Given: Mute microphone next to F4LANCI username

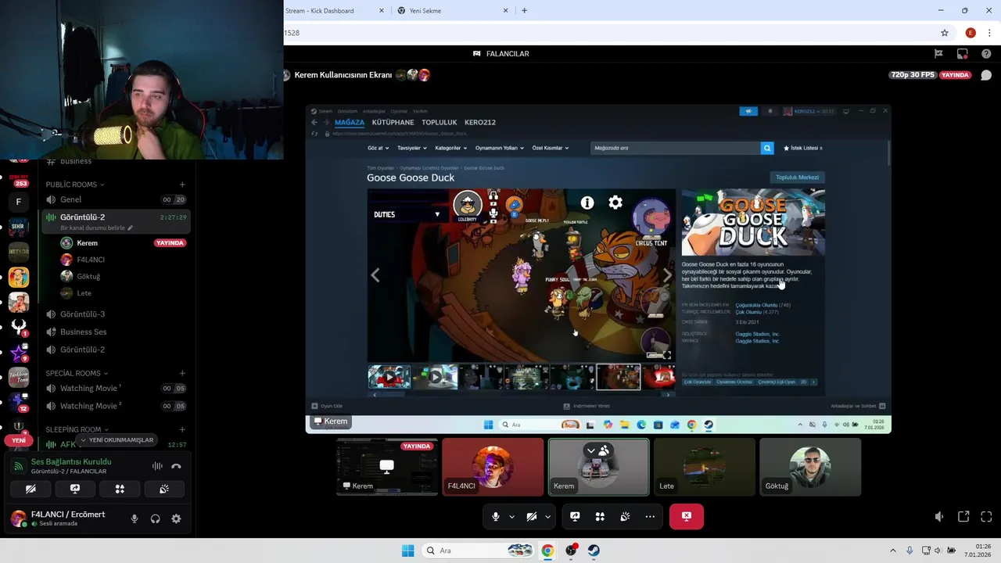Looking at the screenshot, I should 135,518.
